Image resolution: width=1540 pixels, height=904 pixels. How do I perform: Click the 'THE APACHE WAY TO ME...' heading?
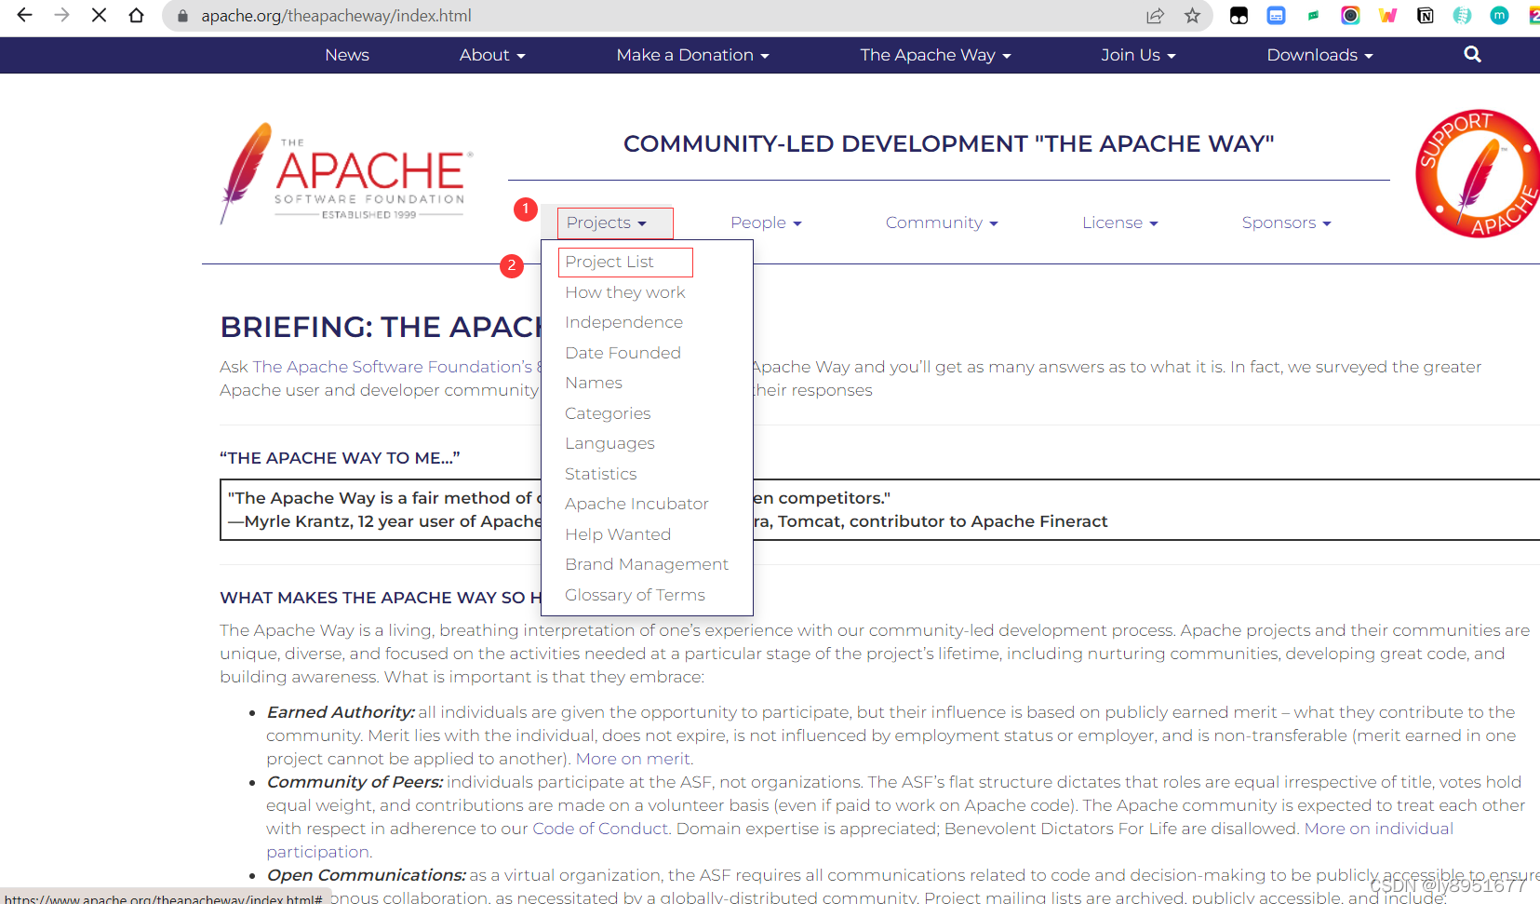(x=340, y=458)
